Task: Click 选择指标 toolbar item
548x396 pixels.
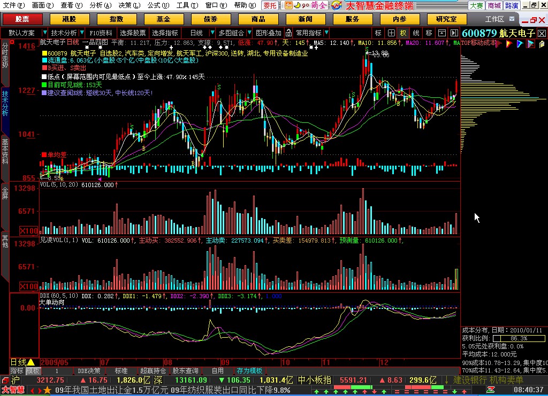Action: (165, 33)
